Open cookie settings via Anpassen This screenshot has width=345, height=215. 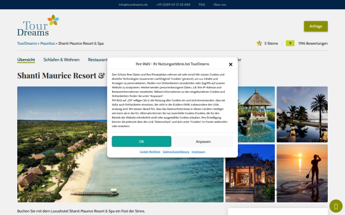click(x=204, y=142)
